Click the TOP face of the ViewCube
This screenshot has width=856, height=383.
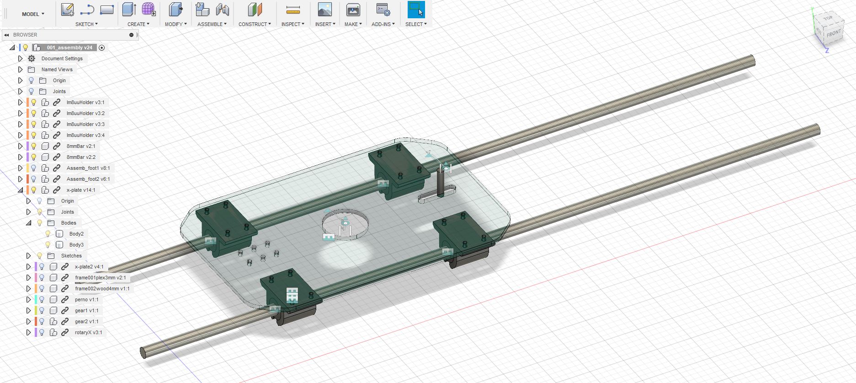(x=828, y=18)
